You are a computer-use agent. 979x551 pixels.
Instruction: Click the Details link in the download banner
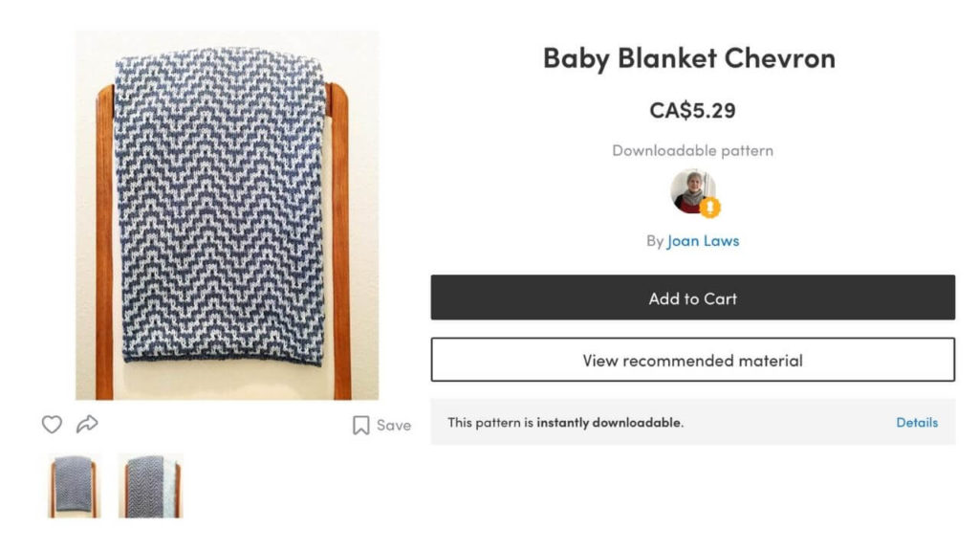coord(917,422)
